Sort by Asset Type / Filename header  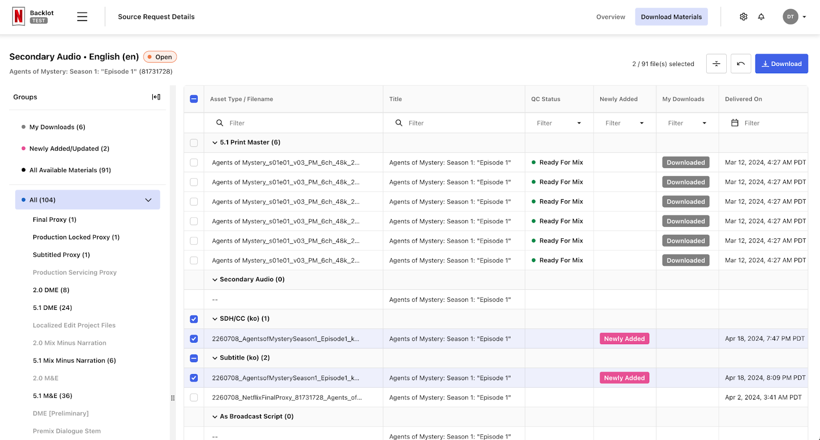(x=241, y=99)
